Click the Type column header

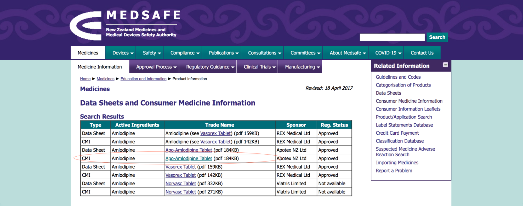coord(95,125)
